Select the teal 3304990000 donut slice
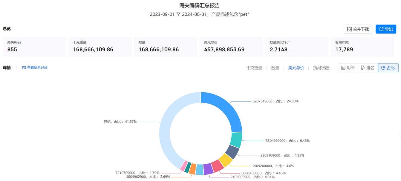 pyautogui.click(x=236, y=139)
